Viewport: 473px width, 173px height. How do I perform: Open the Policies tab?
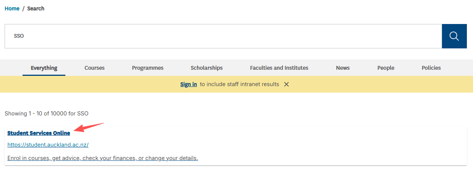[431, 68]
